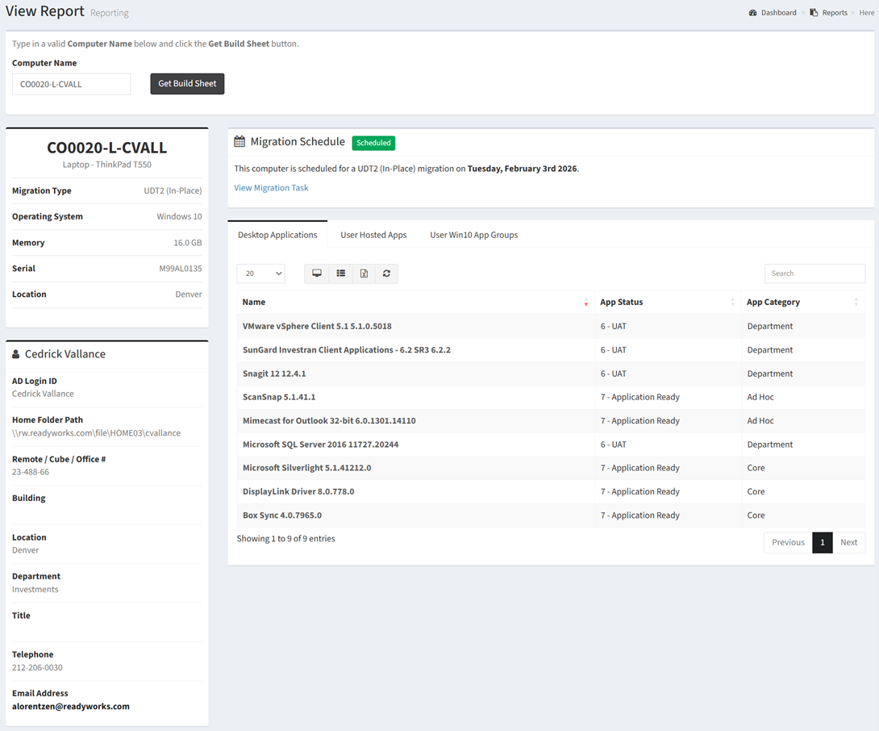Image resolution: width=879 pixels, height=731 pixels.
Task: Export table using the Excel file icon
Action: click(x=364, y=274)
